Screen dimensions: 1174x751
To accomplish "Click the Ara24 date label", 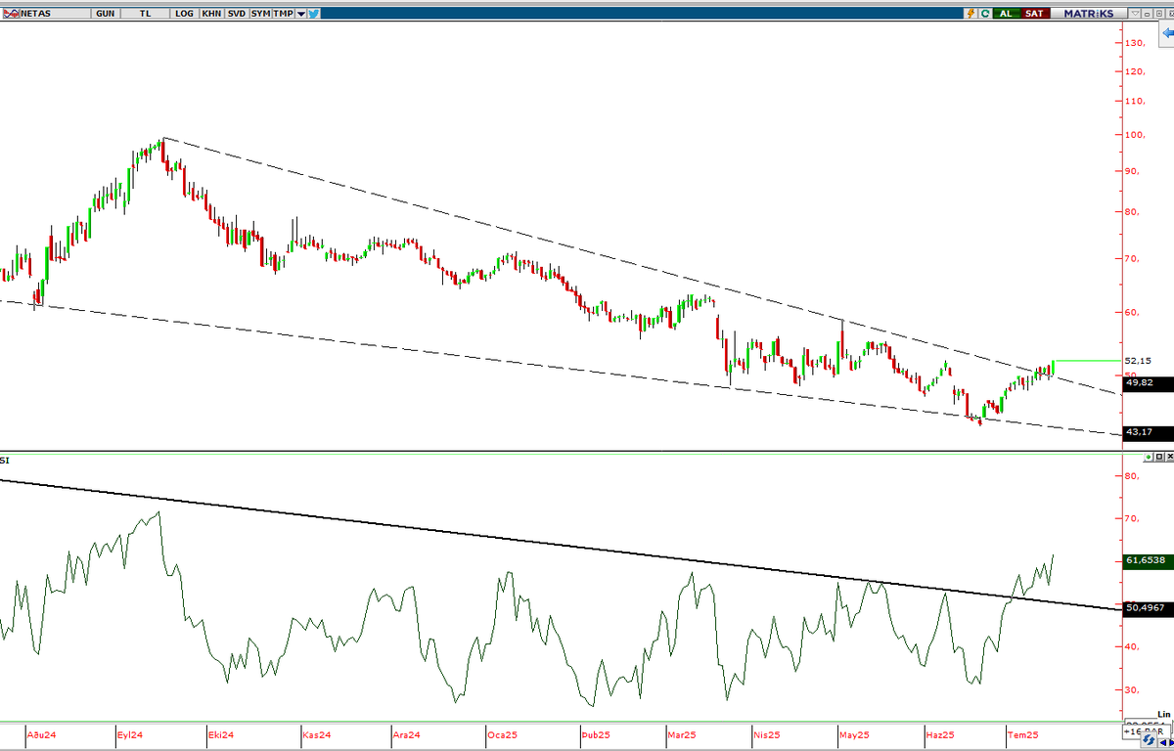I will point(406,734).
